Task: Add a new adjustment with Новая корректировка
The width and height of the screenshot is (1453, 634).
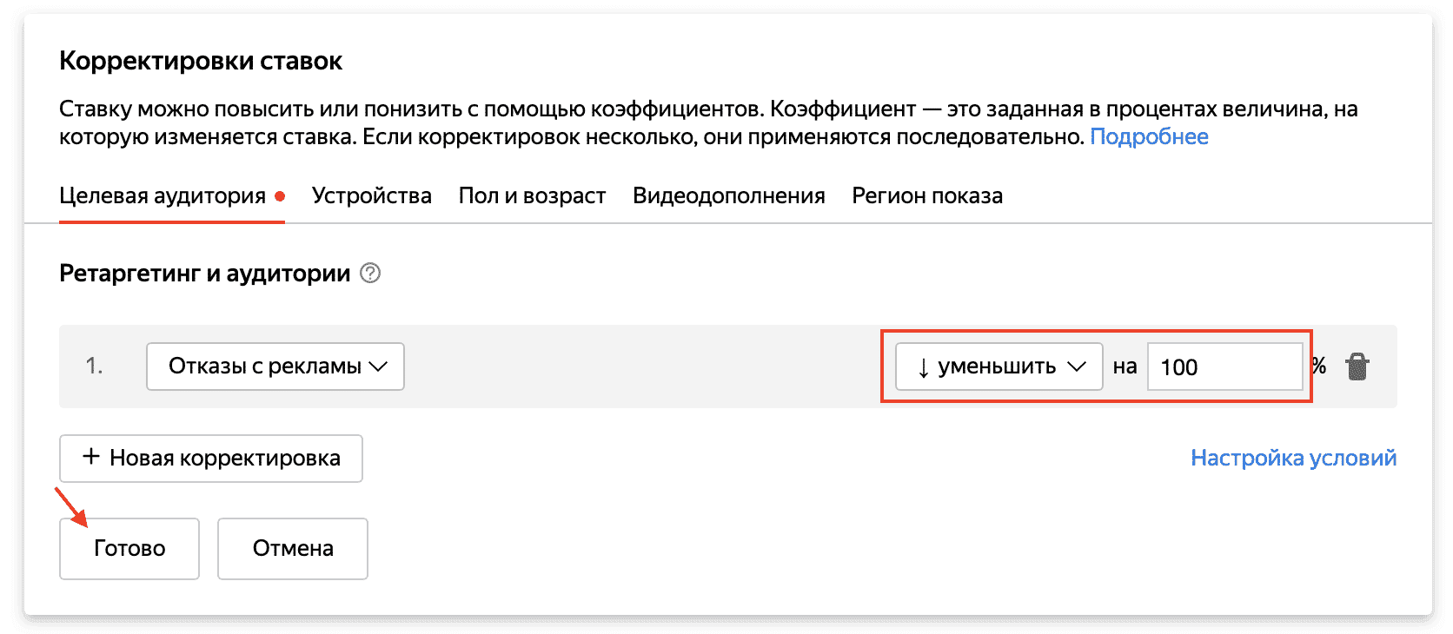Action: click(x=211, y=459)
